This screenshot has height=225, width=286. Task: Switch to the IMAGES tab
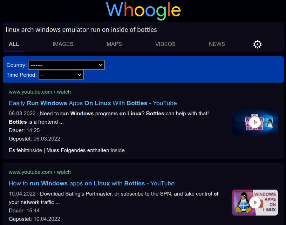63,44
